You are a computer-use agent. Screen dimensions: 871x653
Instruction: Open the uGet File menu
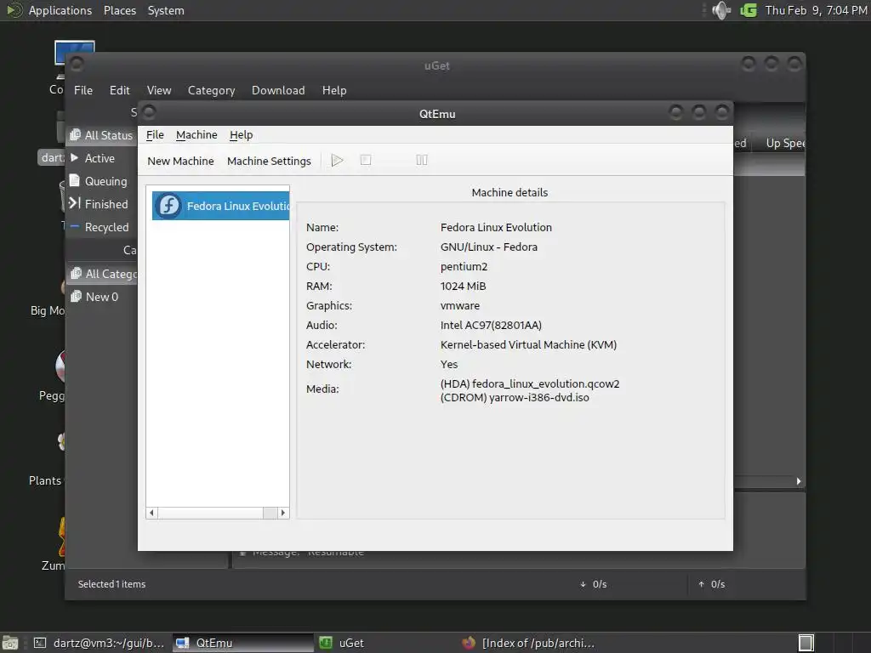click(x=83, y=90)
